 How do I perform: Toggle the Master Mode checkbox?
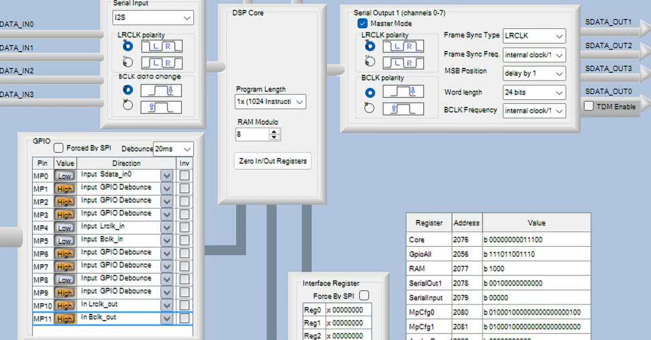[362, 23]
